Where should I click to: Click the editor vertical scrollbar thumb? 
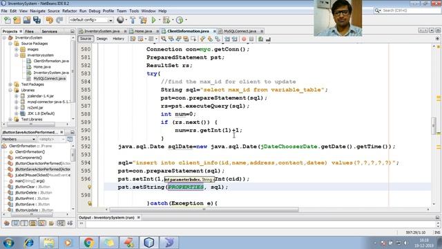[434, 126]
